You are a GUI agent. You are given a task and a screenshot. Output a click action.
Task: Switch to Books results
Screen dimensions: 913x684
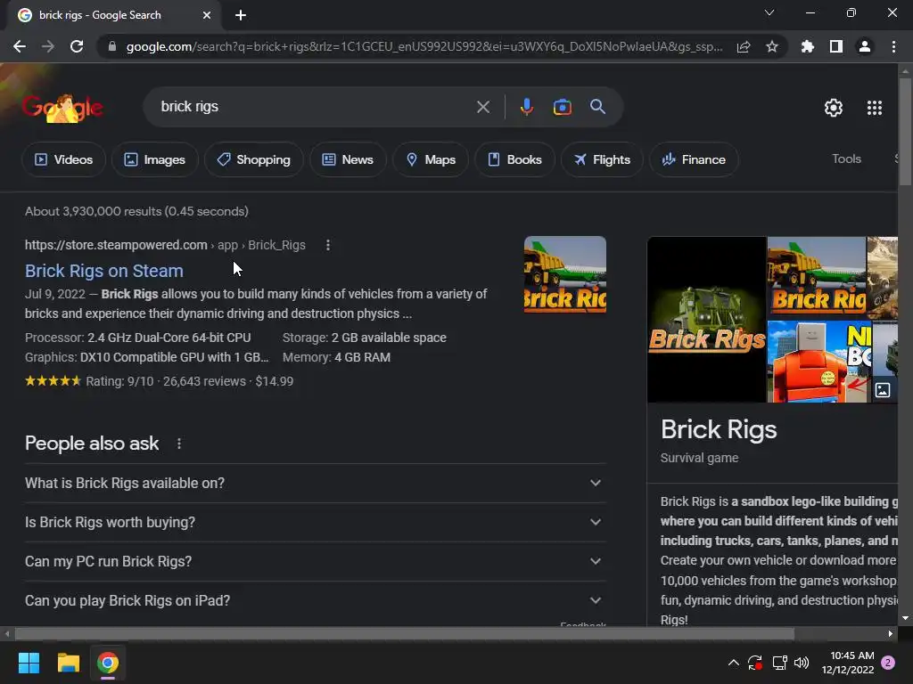pos(514,159)
